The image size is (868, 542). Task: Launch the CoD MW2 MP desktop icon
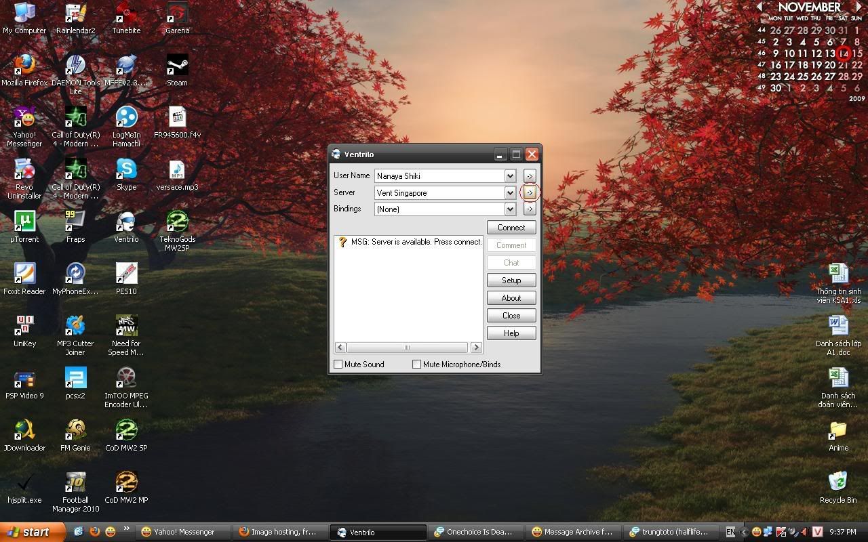pyautogui.click(x=126, y=488)
